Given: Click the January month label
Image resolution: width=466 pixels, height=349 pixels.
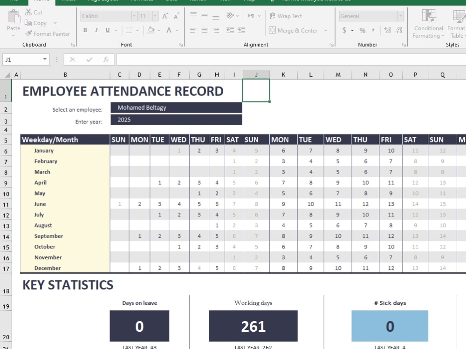Looking at the screenshot, I should [44, 150].
